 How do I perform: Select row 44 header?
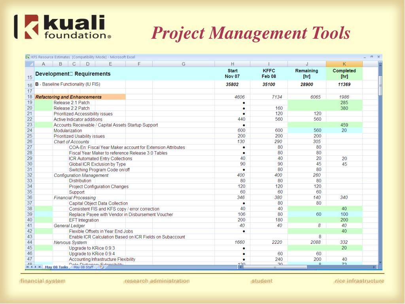(29, 243)
